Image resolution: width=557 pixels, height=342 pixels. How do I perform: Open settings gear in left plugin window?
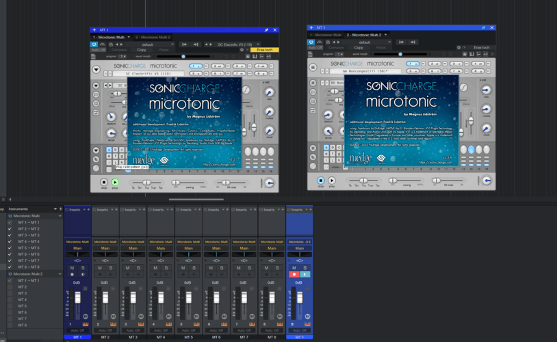point(242,50)
